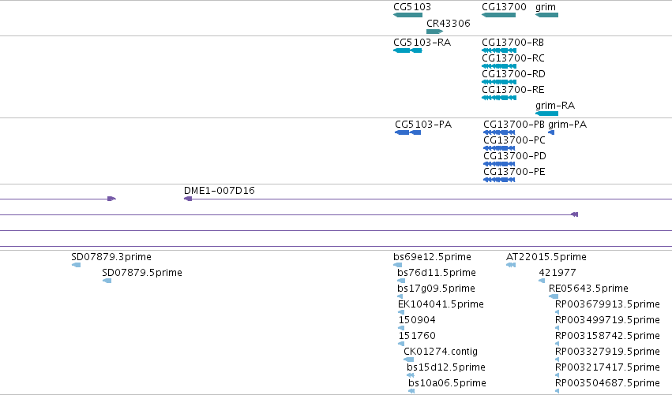Select the CK01274.contig glyph
The image size is (672, 395).
(x=408, y=360)
